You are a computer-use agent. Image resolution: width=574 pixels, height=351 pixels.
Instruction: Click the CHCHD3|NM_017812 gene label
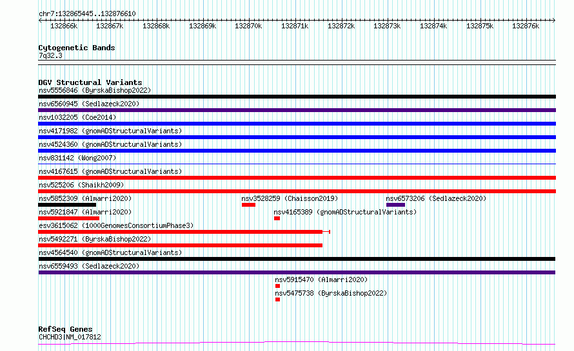pyautogui.click(x=70, y=337)
